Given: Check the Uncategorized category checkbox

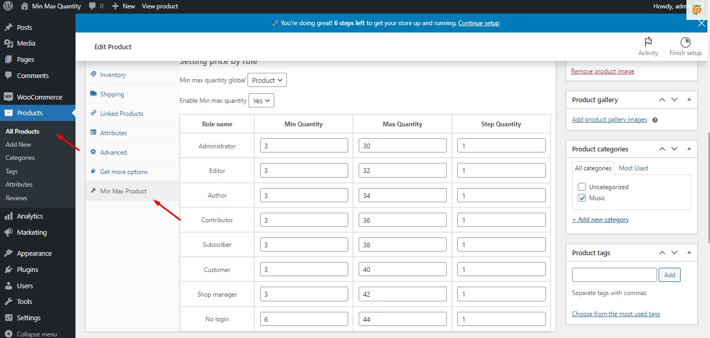Looking at the screenshot, I should (582, 187).
